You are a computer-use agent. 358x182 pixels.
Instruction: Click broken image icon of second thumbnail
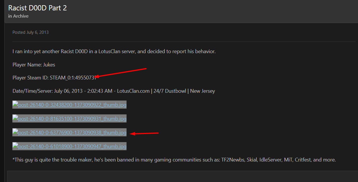pos(15,118)
